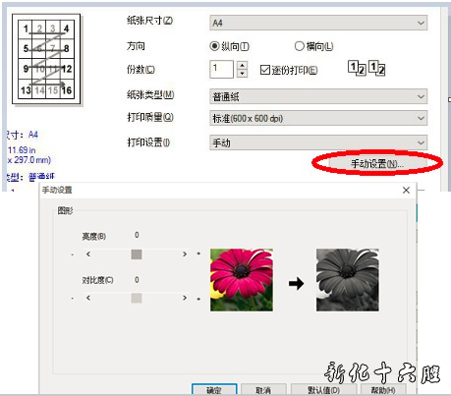Increase copies with the up arrow

(x=242, y=65)
